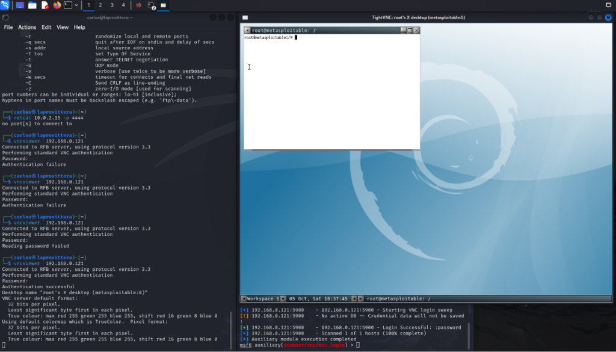Open the Help menu in terminal

click(x=79, y=27)
